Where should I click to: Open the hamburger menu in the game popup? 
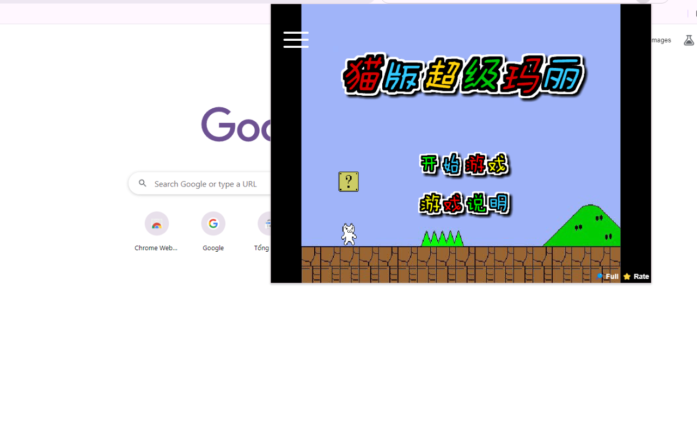click(x=296, y=40)
